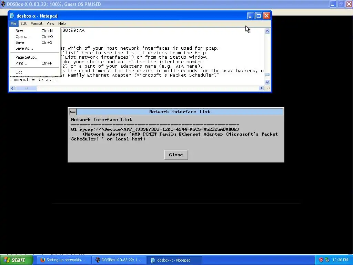353x265 pixels.
Task: Click the red security shield tray icon
Action: [321, 260]
